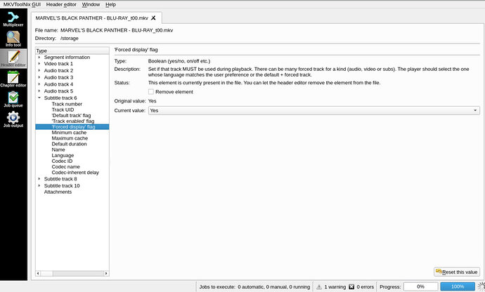This screenshot has width=485, height=292.
Task: Select Track number item
Action: pos(67,104)
